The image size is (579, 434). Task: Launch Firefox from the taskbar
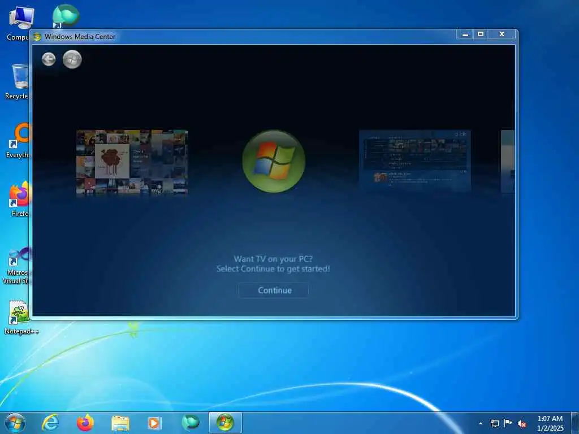click(85, 423)
